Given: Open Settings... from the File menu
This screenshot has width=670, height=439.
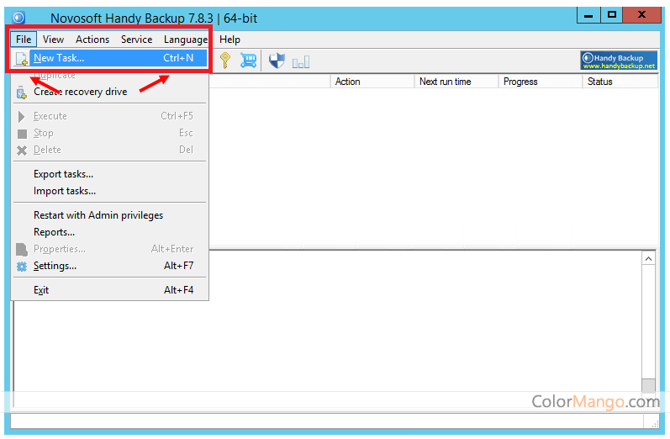Looking at the screenshot, I should click(x=55, y=266).
